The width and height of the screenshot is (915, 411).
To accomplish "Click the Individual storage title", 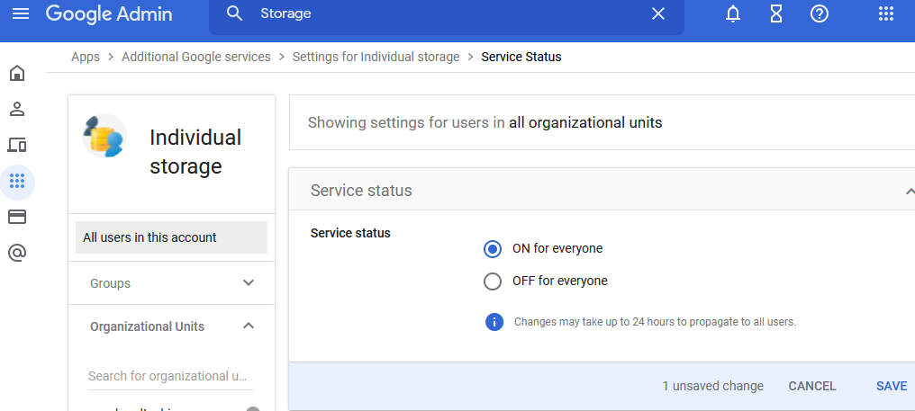I will [195, 152].
